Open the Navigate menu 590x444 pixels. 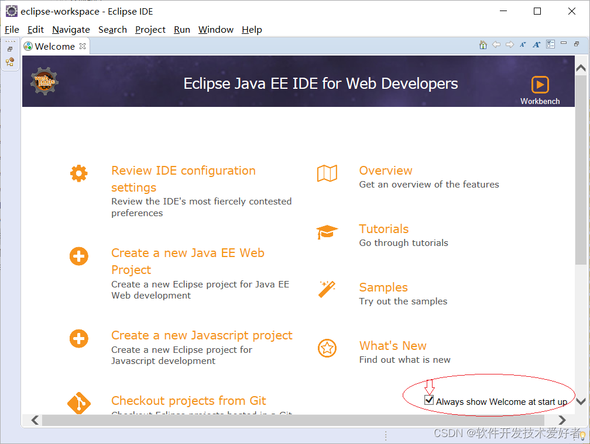[71, 30]
